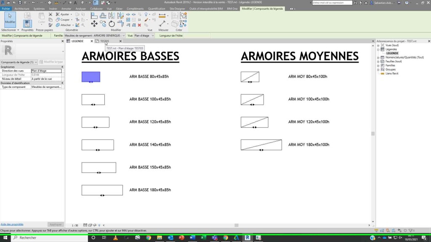Select the Offset tool icon
Viewport: 431px width, 242px height.
pyautogui.click(x=103, y=16)
